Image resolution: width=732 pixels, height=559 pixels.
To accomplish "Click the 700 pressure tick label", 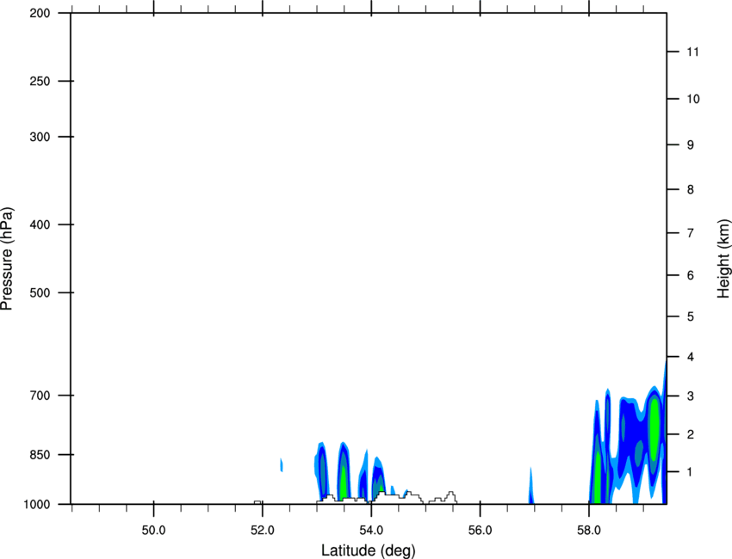I will pos(40,395).
